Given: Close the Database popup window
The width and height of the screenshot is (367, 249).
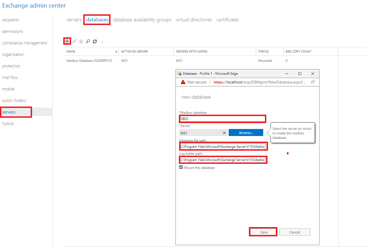Looking at the screenshot, I should pyautogui.click(x=313, y=74).
